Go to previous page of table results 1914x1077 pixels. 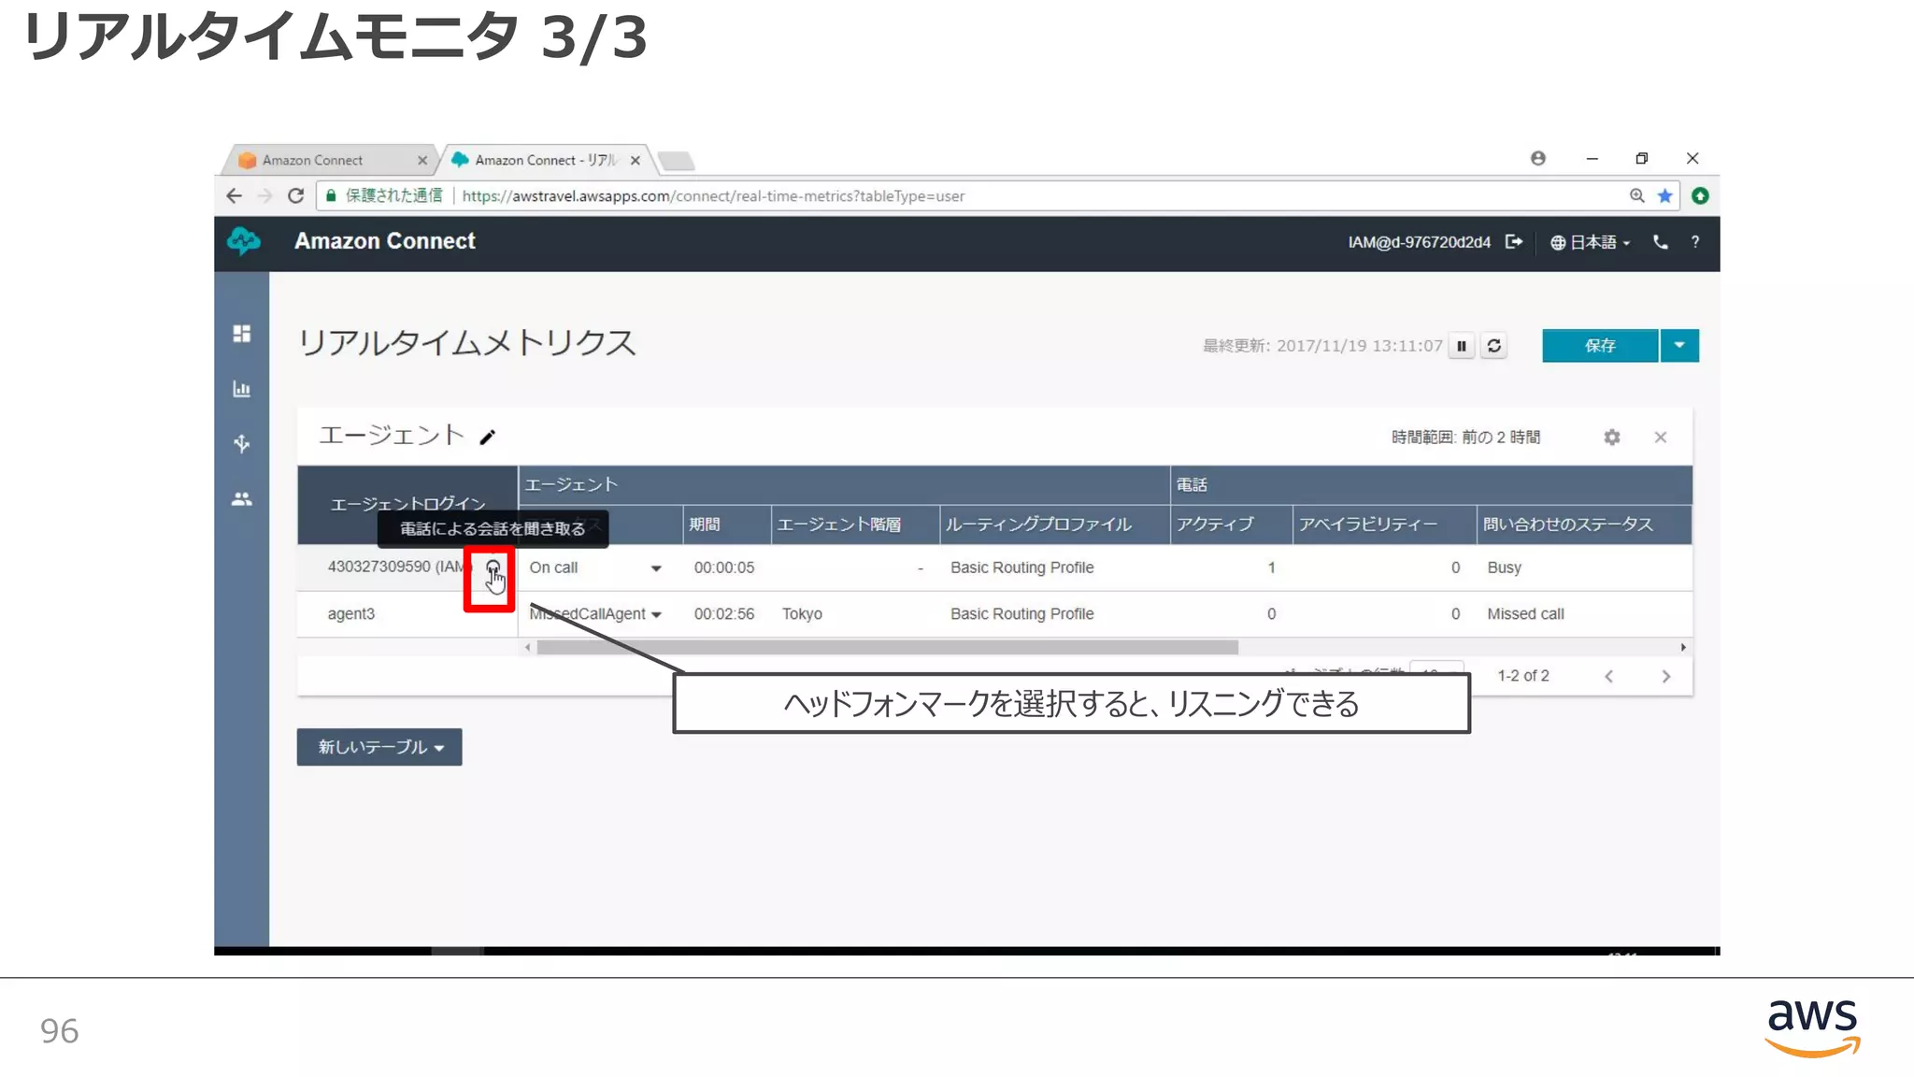click(1608, 676)
